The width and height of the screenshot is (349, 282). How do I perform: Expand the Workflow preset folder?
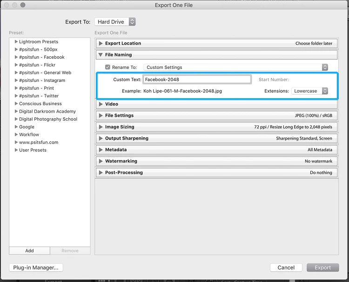[16, 134]
